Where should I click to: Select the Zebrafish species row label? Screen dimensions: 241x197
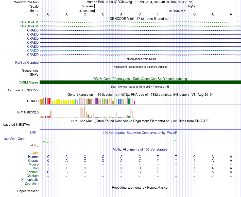[32, 184]
